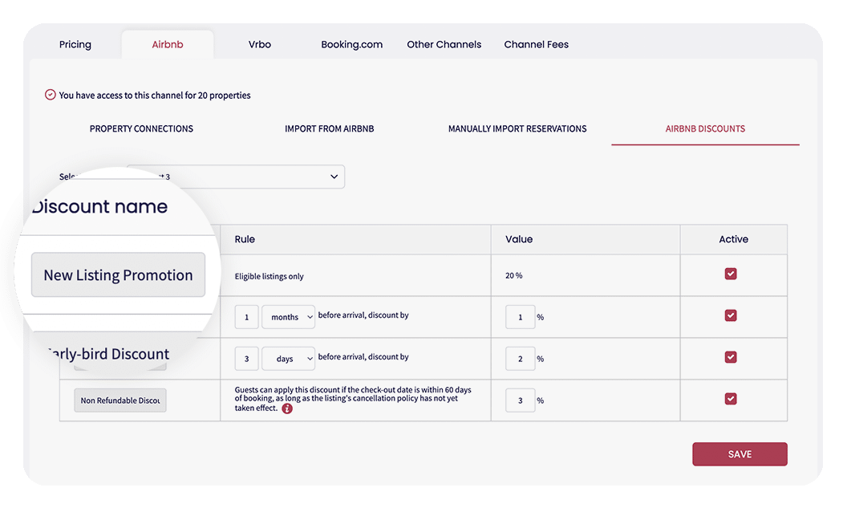Screen dimensions: 847x508
Task: Open Manually Import Reservations sub-tab
Action: pyautogui.click(x=517, y=128)
